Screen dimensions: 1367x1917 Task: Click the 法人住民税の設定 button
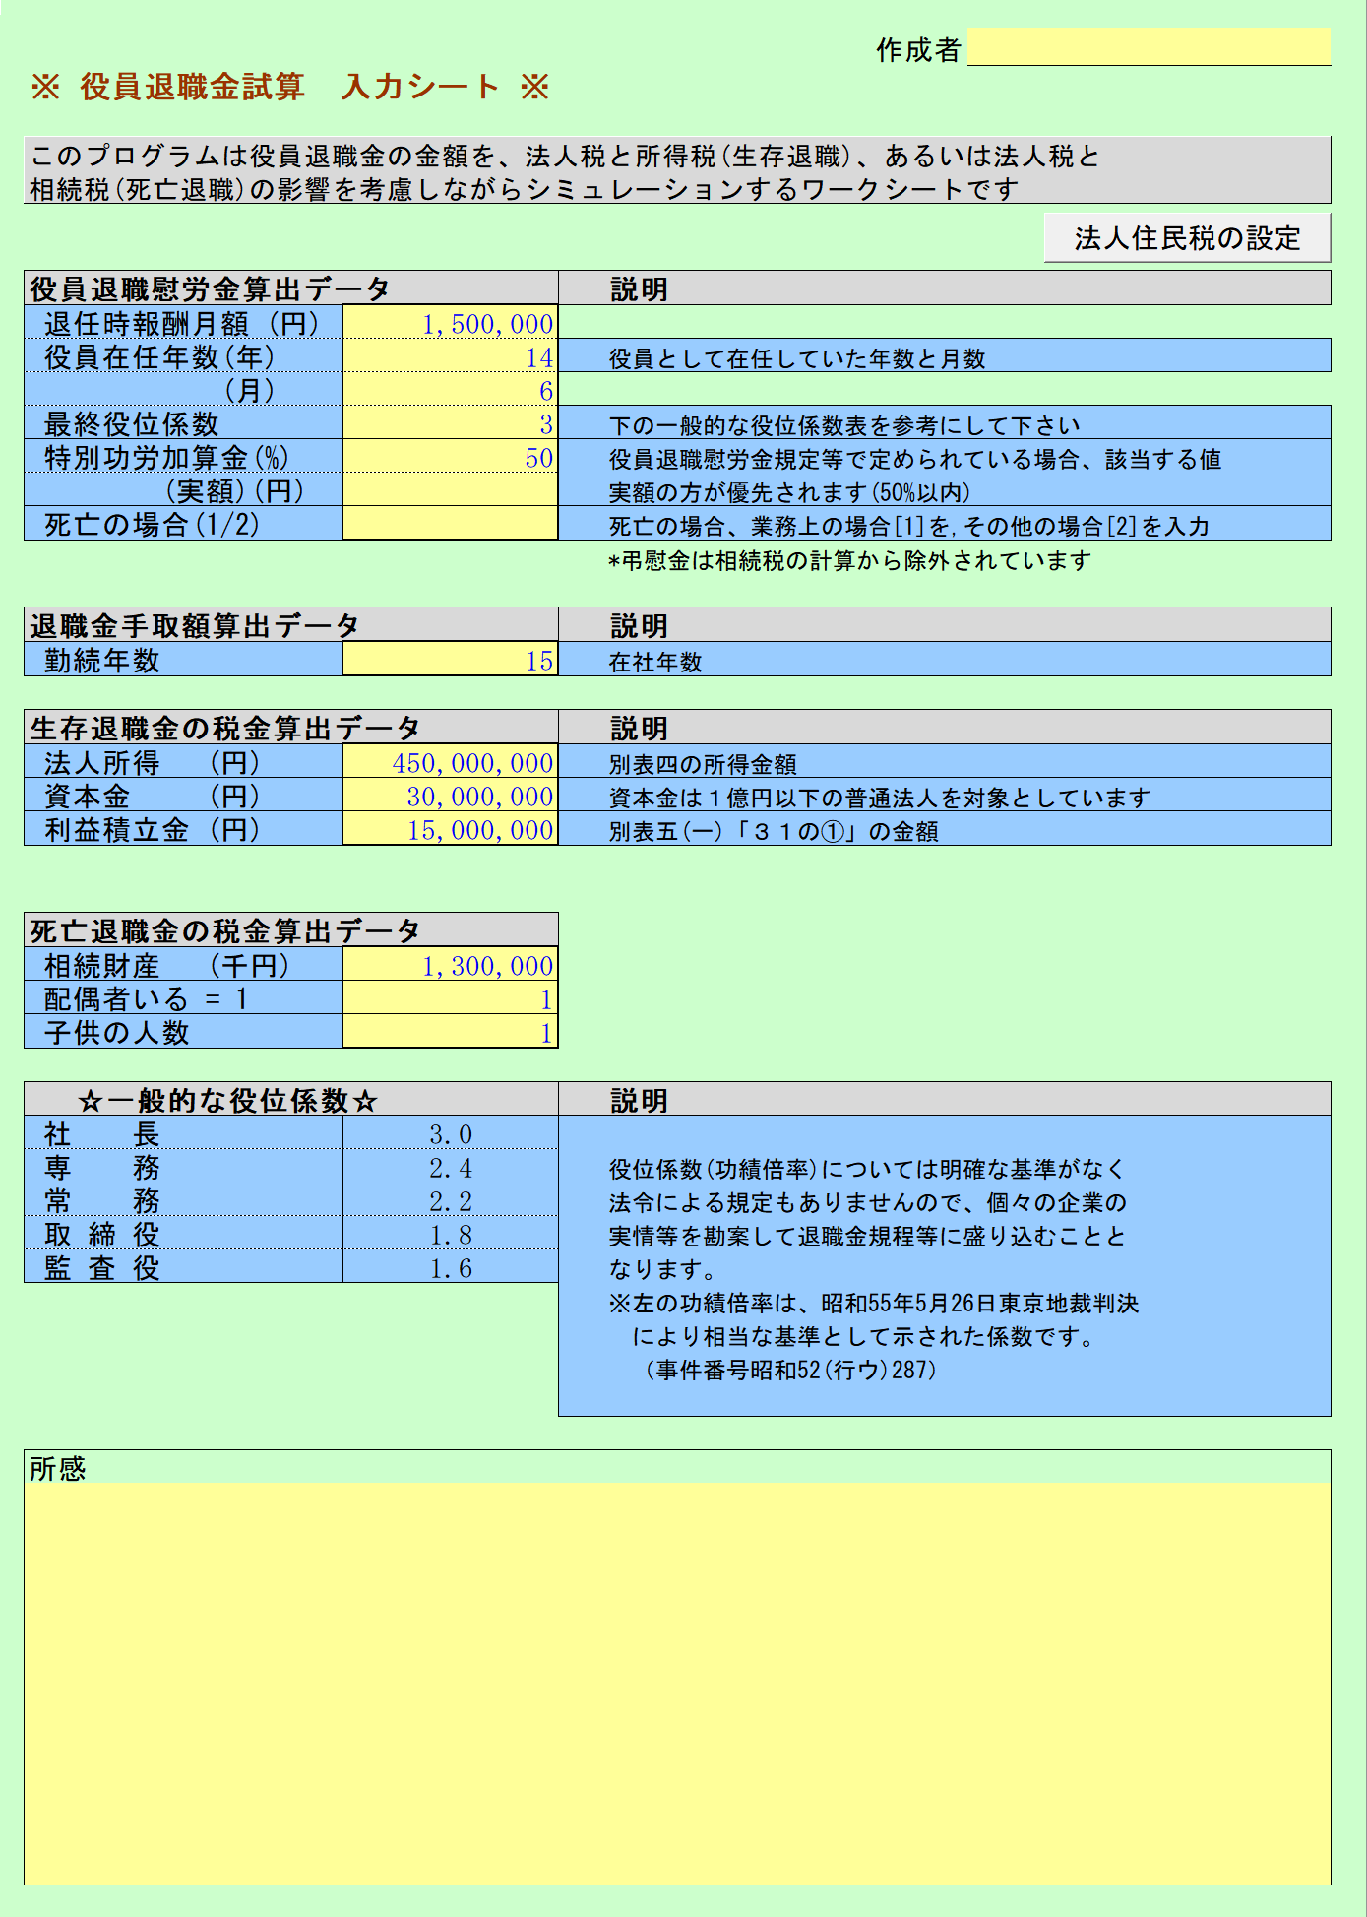point(1187,237)
